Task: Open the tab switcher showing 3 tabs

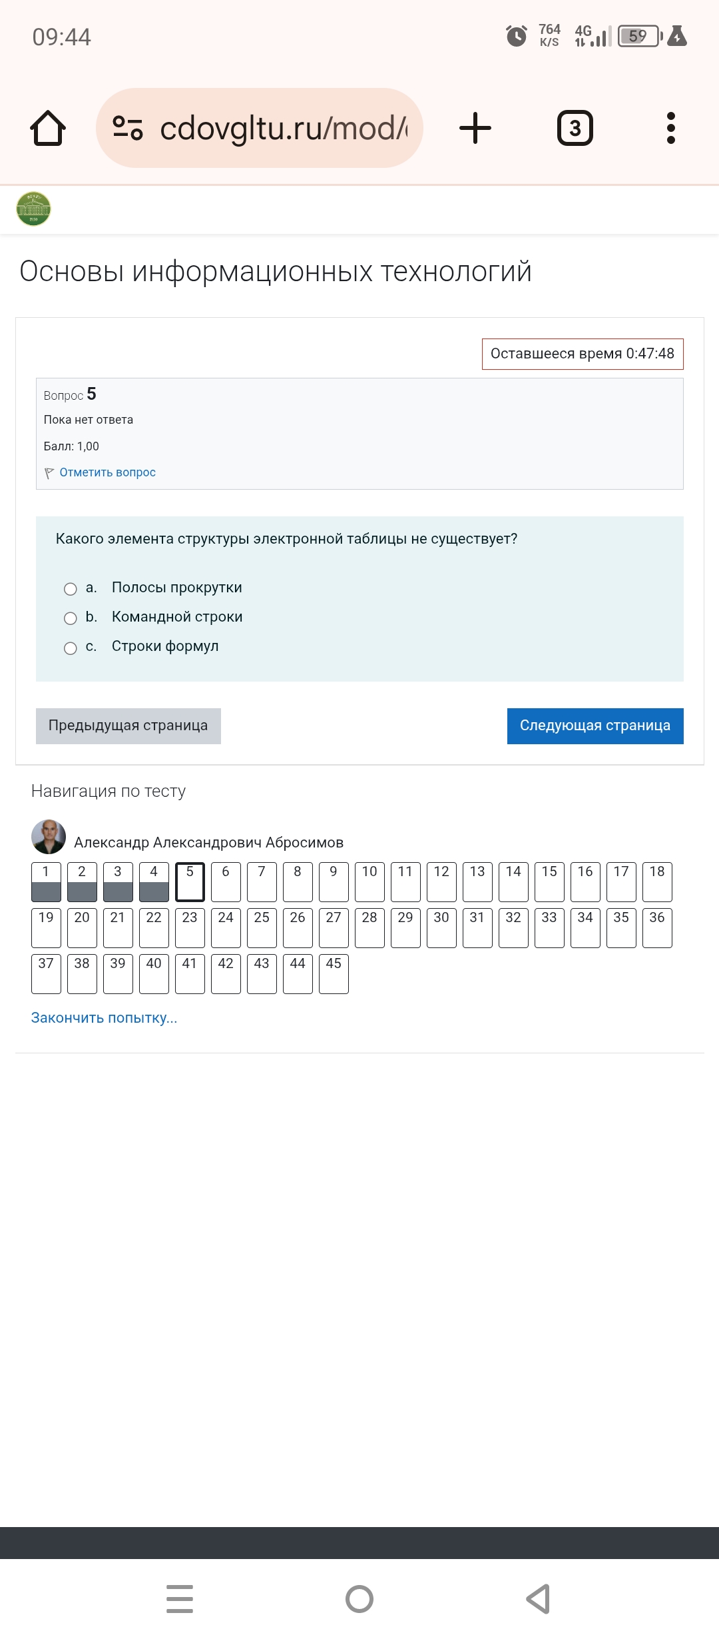Action: [x=575, y=128]
